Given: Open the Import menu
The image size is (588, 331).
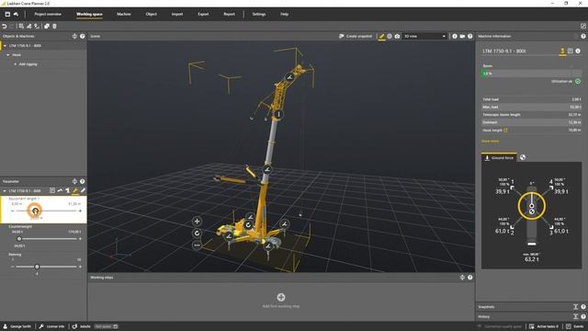Looking at the screenshot, I should [x=177, y=15].
